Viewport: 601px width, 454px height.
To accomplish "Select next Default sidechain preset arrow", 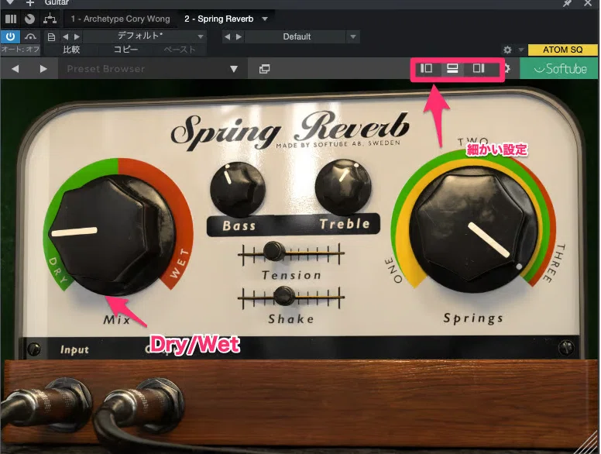I will tap(239, 37).
